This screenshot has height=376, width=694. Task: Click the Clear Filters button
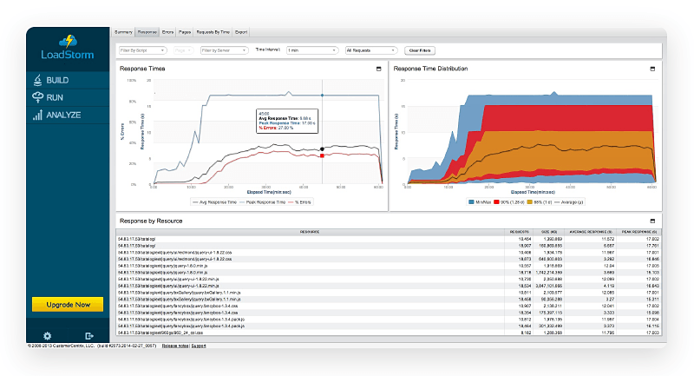pyautogui.click(x=420, y=50)
